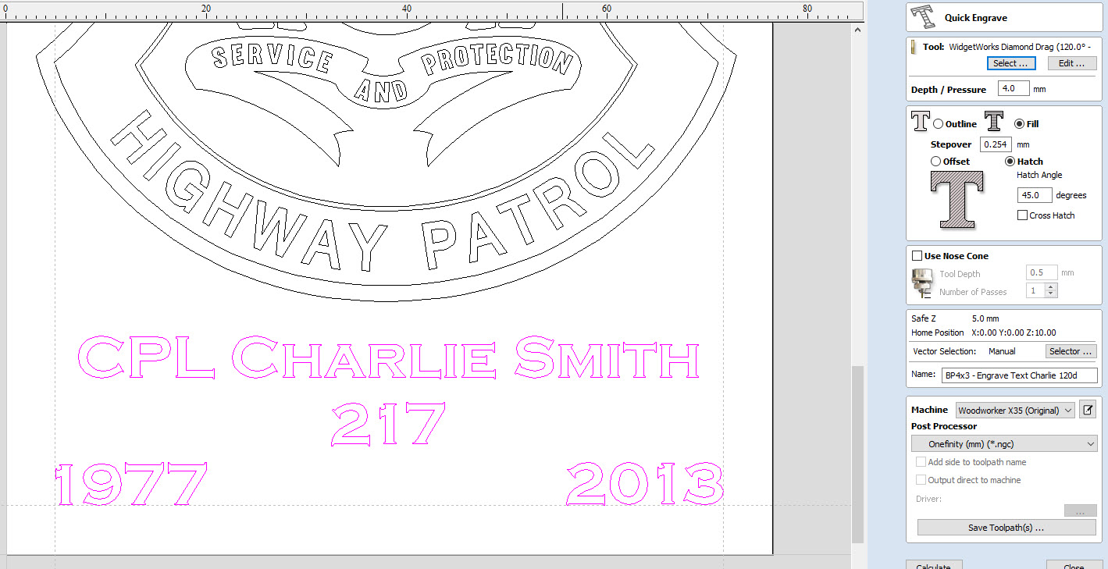Select the Fill radio option

tap(1019, 124)
